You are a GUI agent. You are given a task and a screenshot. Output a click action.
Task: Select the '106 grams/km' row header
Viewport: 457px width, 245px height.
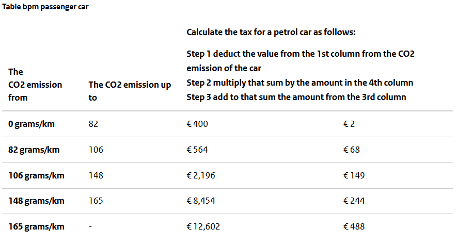36,175
